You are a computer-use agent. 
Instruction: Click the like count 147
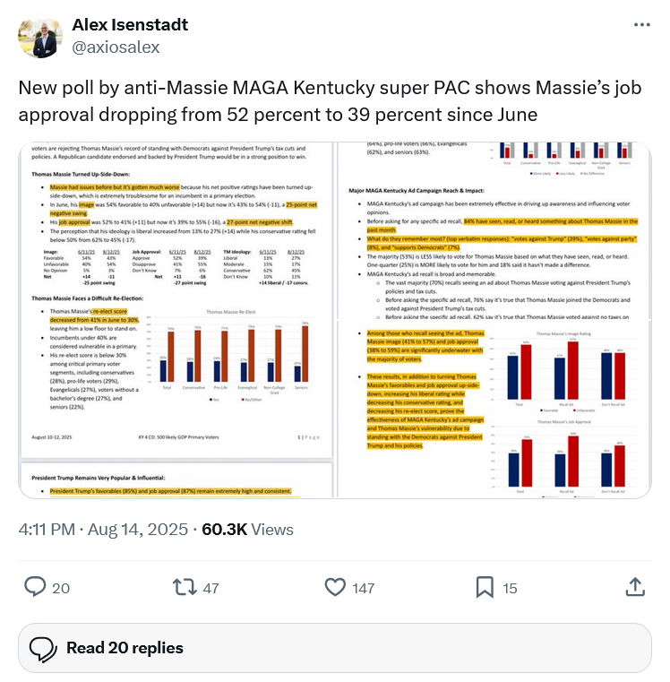tap(363, 588)
